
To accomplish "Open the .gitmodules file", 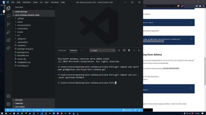I will click(x=33, y=42).
